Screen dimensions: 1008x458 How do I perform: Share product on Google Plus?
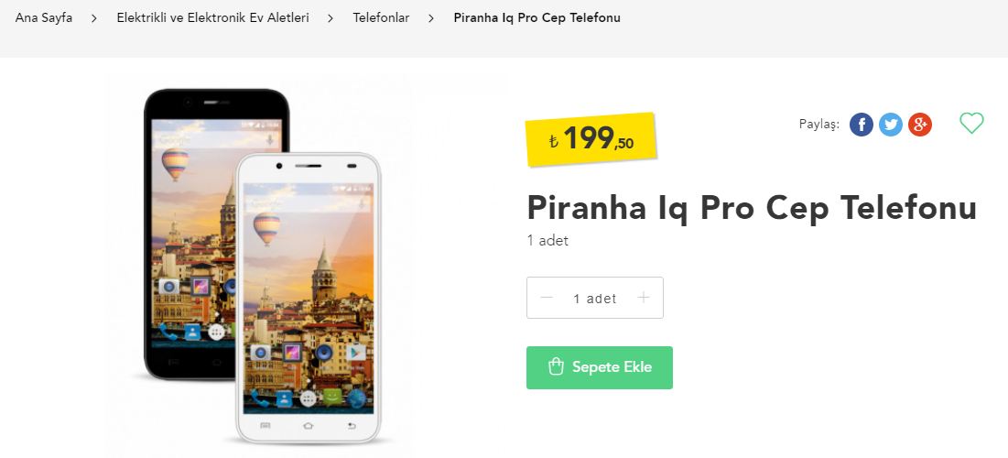(x=920, y=125)
